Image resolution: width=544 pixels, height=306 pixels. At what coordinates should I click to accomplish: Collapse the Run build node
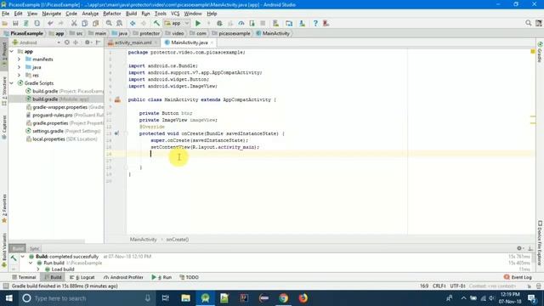(31, 263)
